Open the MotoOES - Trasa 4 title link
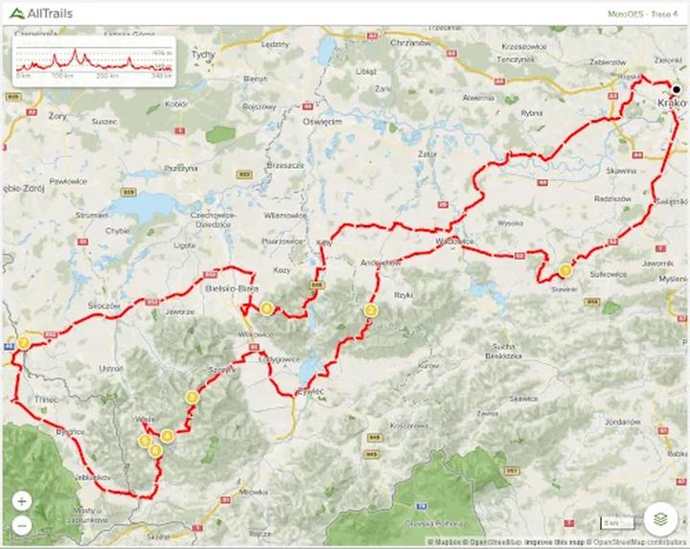 click(x=642, y=14)
